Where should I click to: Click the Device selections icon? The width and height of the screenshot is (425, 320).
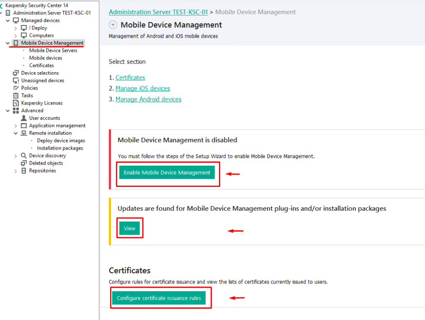tap(16, 73)
